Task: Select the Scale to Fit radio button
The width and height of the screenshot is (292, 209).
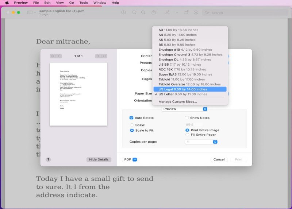Action: click(x=132, y=131)
